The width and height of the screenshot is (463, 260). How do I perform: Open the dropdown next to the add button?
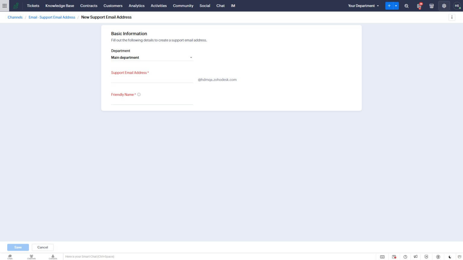coord(396,6)
